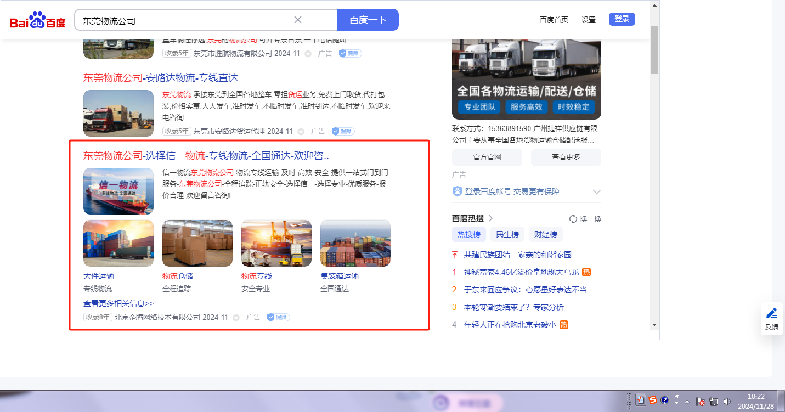
Task: Click the language bar restore icon
Action: tap(677, 397)
